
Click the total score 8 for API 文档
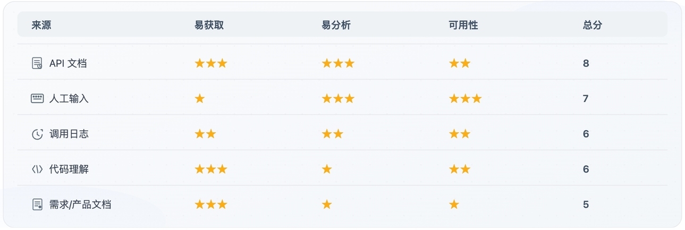click(x=586, y=64)
